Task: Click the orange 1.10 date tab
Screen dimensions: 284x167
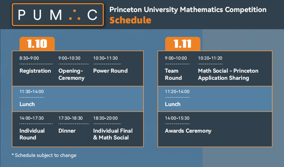Action: click(37, 44)
